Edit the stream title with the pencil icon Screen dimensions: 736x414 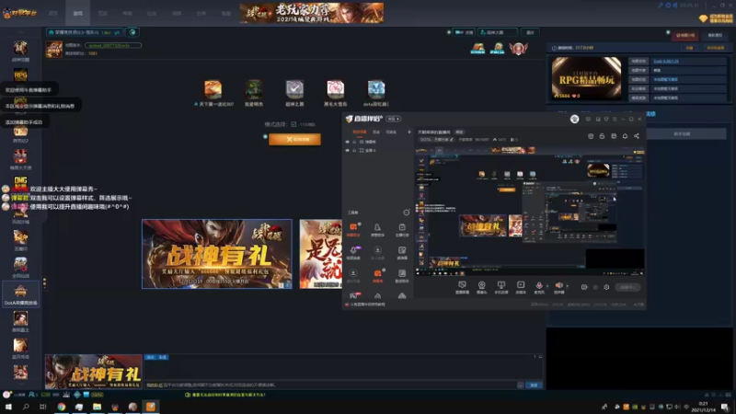452,140
